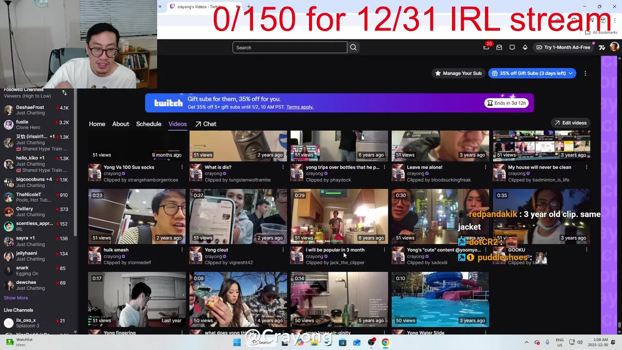Open three-dot menu for hulk smash clip
The width and height of the screenshot is (622, 350).
click(182, 250)
